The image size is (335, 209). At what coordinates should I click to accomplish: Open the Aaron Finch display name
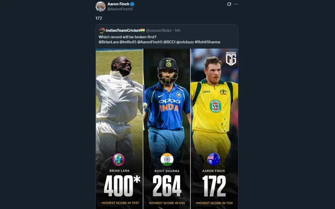pos(118,4)
